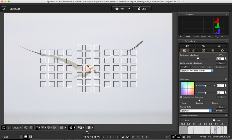Click the Register... button
The image size is (232, 140).
click(x=220, y=67)
